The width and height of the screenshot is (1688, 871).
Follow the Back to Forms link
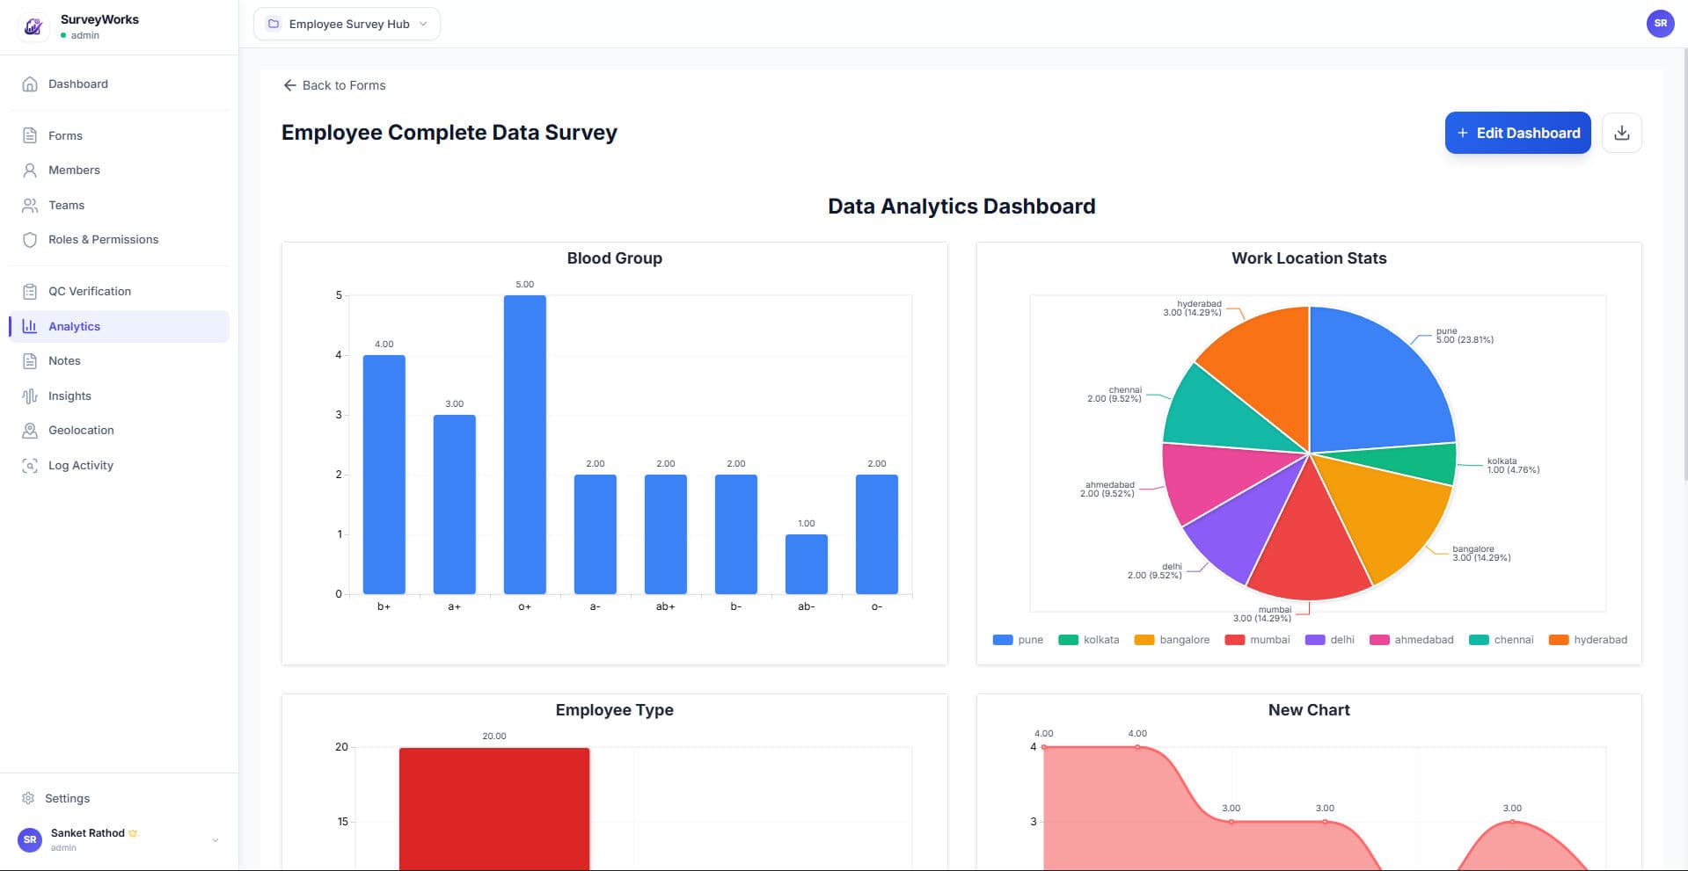[x=334, y=85]
